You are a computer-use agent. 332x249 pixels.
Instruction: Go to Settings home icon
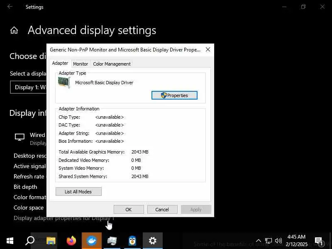[14, 30]
